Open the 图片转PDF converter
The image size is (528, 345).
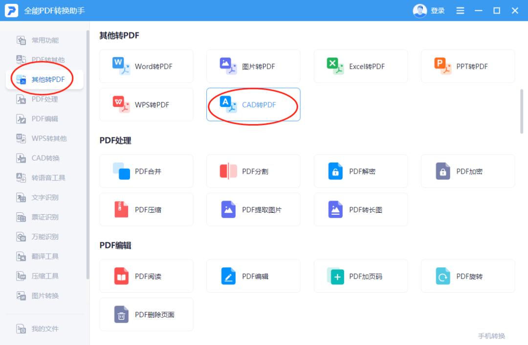point(253,66)
